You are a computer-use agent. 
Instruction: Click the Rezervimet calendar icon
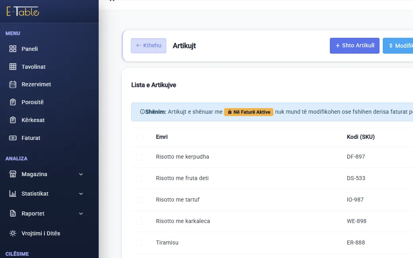click(x=13, y=84)
